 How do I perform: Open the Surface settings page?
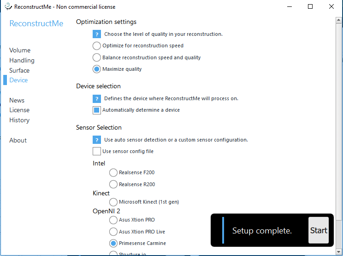click(x=19, y=70)
